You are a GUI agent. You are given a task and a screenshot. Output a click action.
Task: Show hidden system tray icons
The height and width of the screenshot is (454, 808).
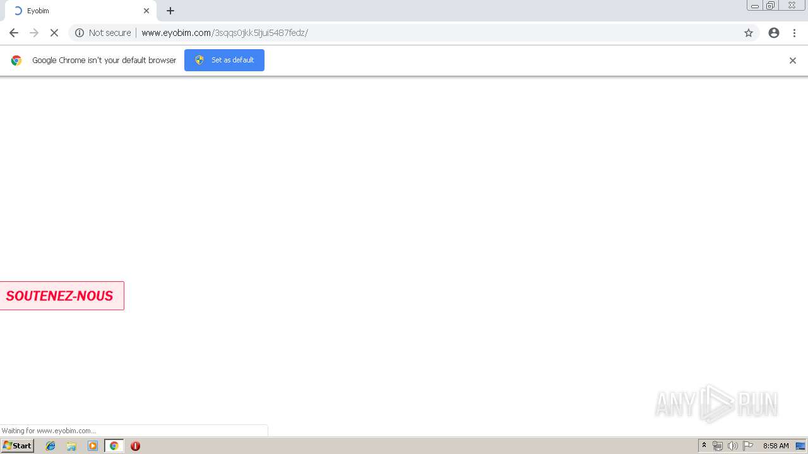pyautogui.click(x=704, y=446)
